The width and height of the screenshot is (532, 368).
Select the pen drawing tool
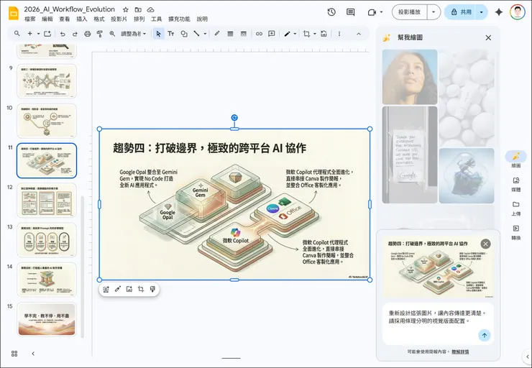[x=288, y=34]
